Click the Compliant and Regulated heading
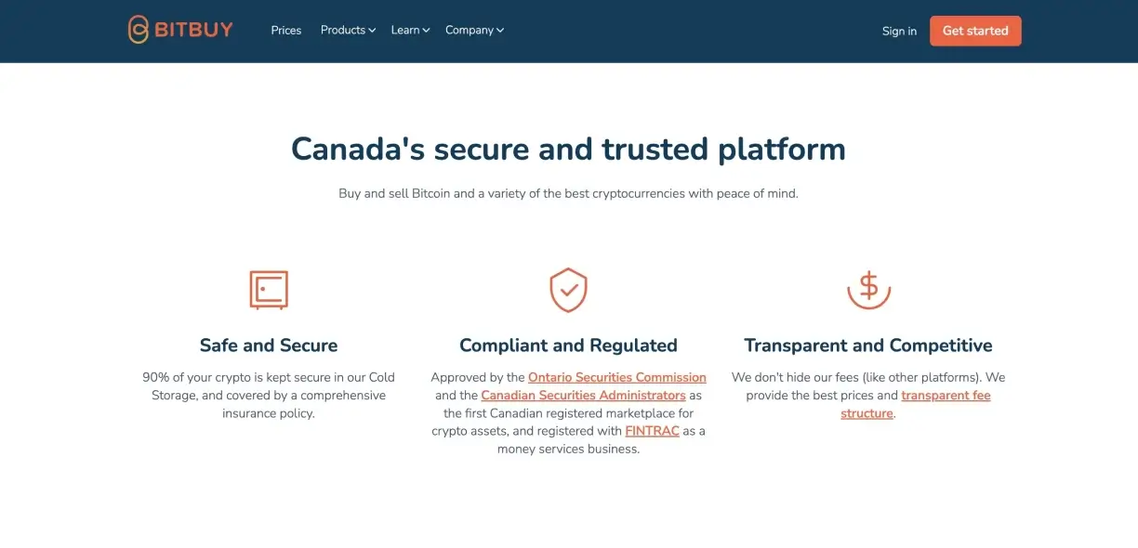 (x=568, y=346)
